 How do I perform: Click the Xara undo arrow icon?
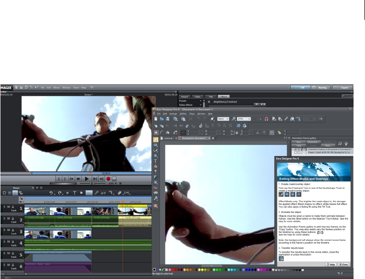click(198, 119)
